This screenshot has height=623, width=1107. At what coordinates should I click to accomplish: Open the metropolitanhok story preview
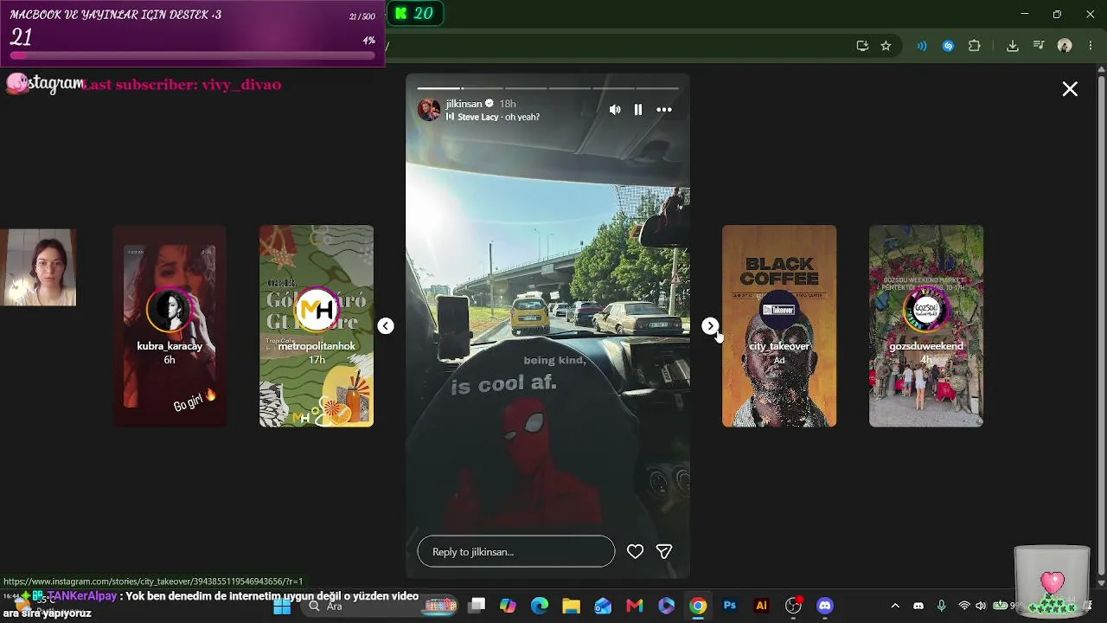coord(317,326)
